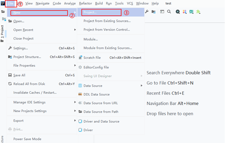Click the Run Anything toolbar icon
This screenshot has width=225, height=143.
click(x=162, y=12)
